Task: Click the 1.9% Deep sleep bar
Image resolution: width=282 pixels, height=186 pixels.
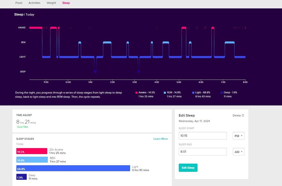Action: [x=21, y=177]
